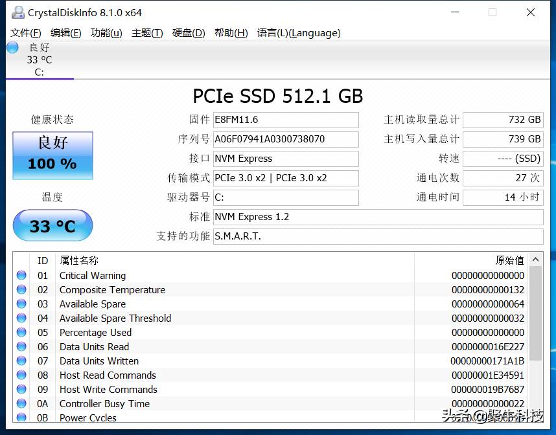This screenshot has height=435, width=556.
Task: Click the 良好 100% health status button
Action: (52, 156)
